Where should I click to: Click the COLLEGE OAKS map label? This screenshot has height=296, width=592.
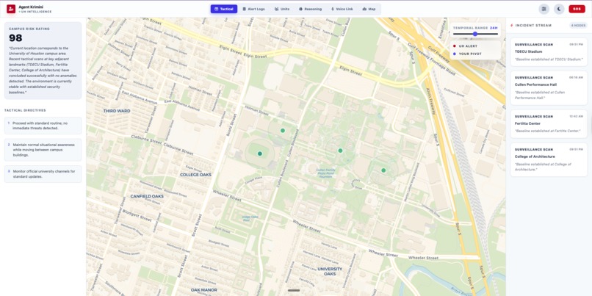[195, 175]
